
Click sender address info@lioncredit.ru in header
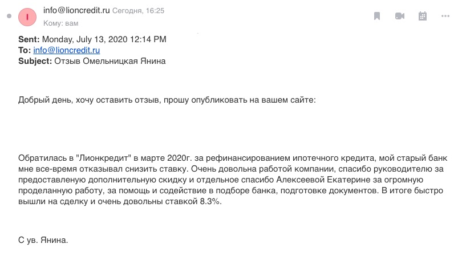pyautogui.click(x=76, y=10)
